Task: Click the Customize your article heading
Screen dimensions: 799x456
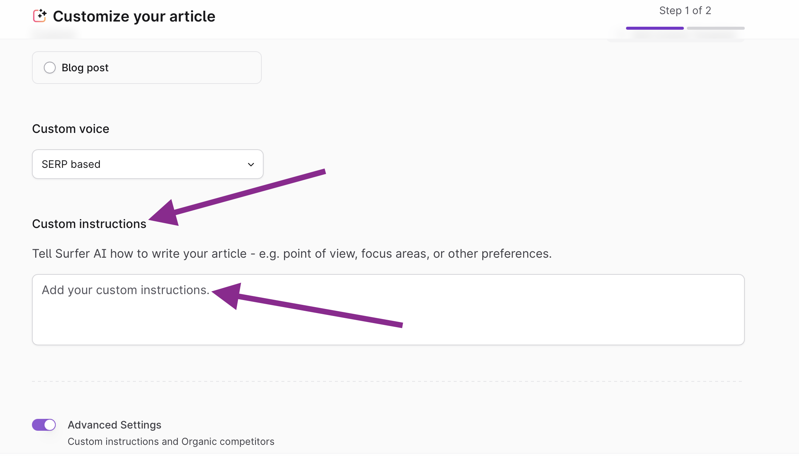Action: [134, 16]
